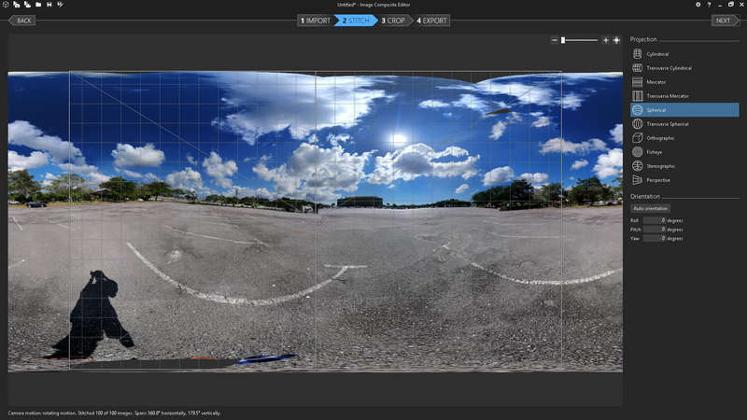Click the Yaw degrees input field
The height and width of the screenshot is (420, 747).
[655, 238]
